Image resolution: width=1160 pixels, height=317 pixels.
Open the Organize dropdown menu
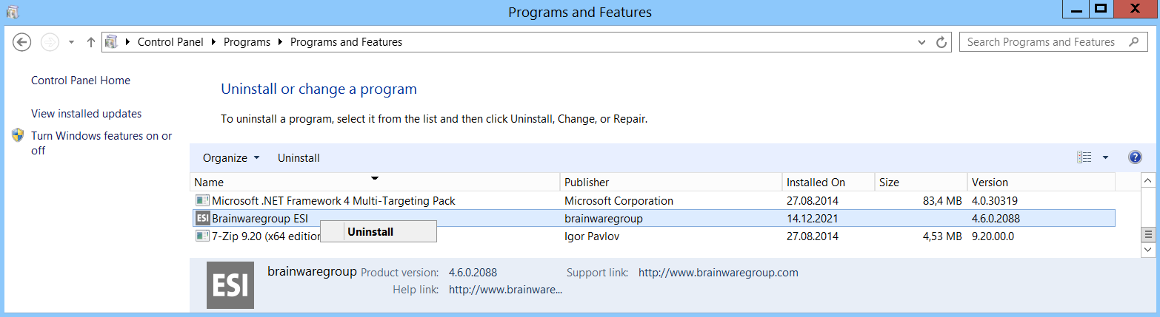231,158
